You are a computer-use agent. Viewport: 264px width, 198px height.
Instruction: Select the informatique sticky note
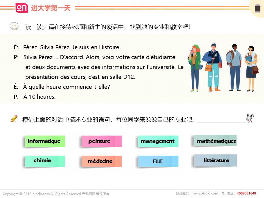[x=44, y=141]
